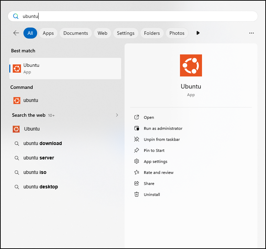This screenshot has height=249, width=266.
Task: Click the Open icon in details pane
Action: pyautogui.click(x=137, y=117)
